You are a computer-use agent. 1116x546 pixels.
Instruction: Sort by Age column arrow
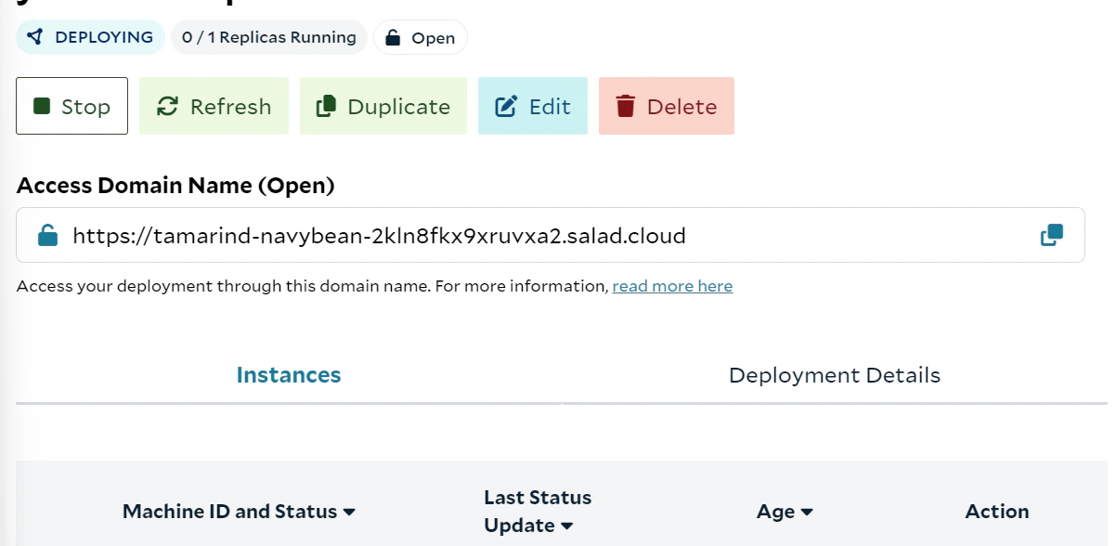[807, 512]
